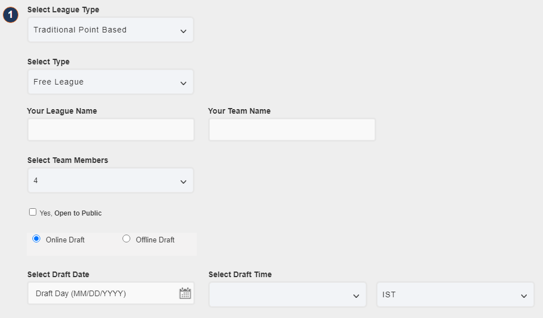
Task: Expand the Select Team Members dropdown showing 4
Action: 111,180
